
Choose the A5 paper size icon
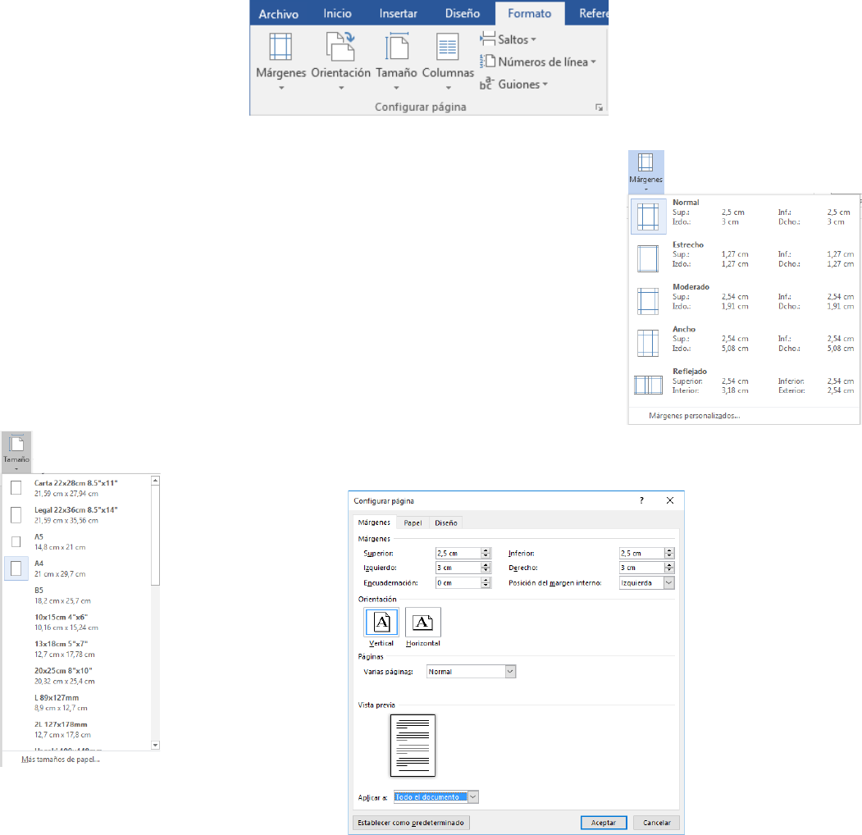(x=16, y=542)
